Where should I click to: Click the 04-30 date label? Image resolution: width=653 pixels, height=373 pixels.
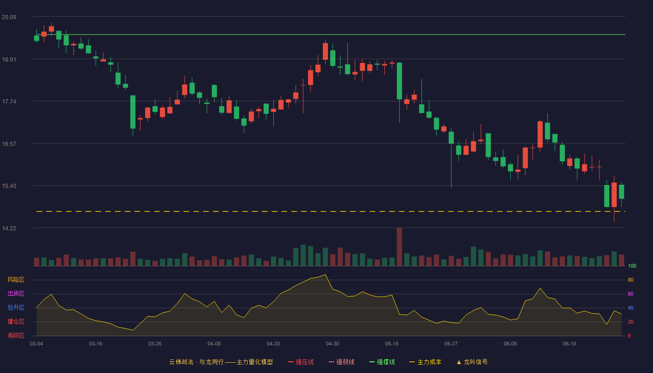coord(333,344)
